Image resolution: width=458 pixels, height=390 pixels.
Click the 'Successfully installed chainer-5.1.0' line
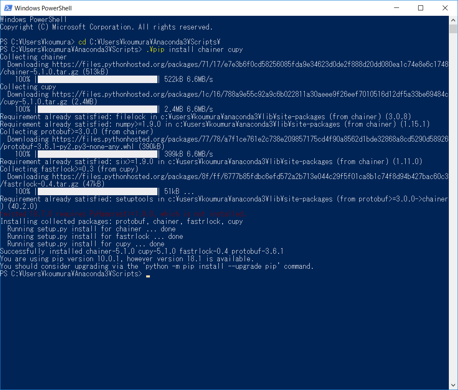[x=142, y=251]
